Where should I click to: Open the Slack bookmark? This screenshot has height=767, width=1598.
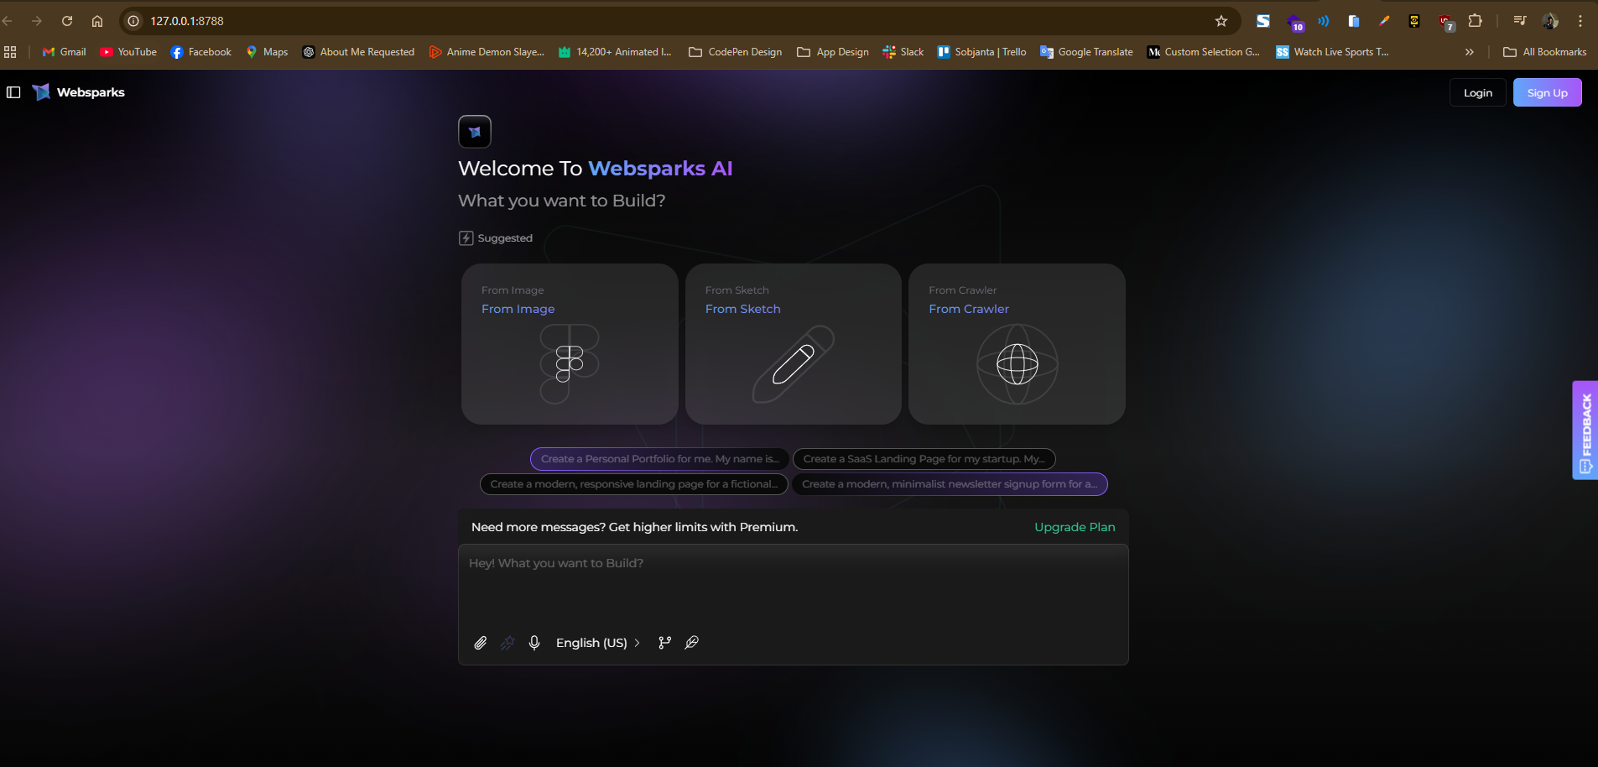click(903, 52)
